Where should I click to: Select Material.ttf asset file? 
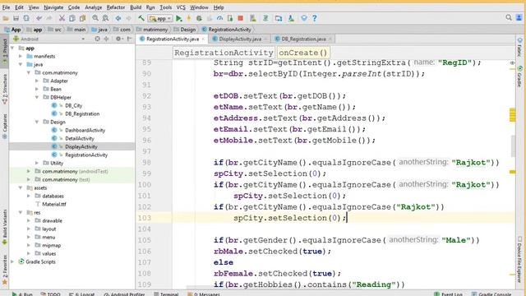click(x=54, y=204)
